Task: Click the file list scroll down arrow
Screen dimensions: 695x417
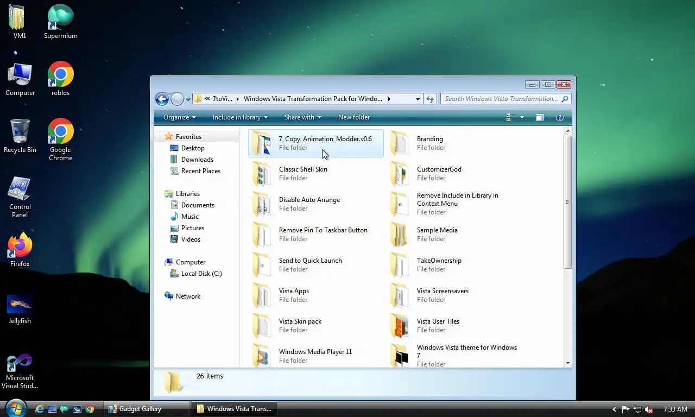Action: click(568, 363)
